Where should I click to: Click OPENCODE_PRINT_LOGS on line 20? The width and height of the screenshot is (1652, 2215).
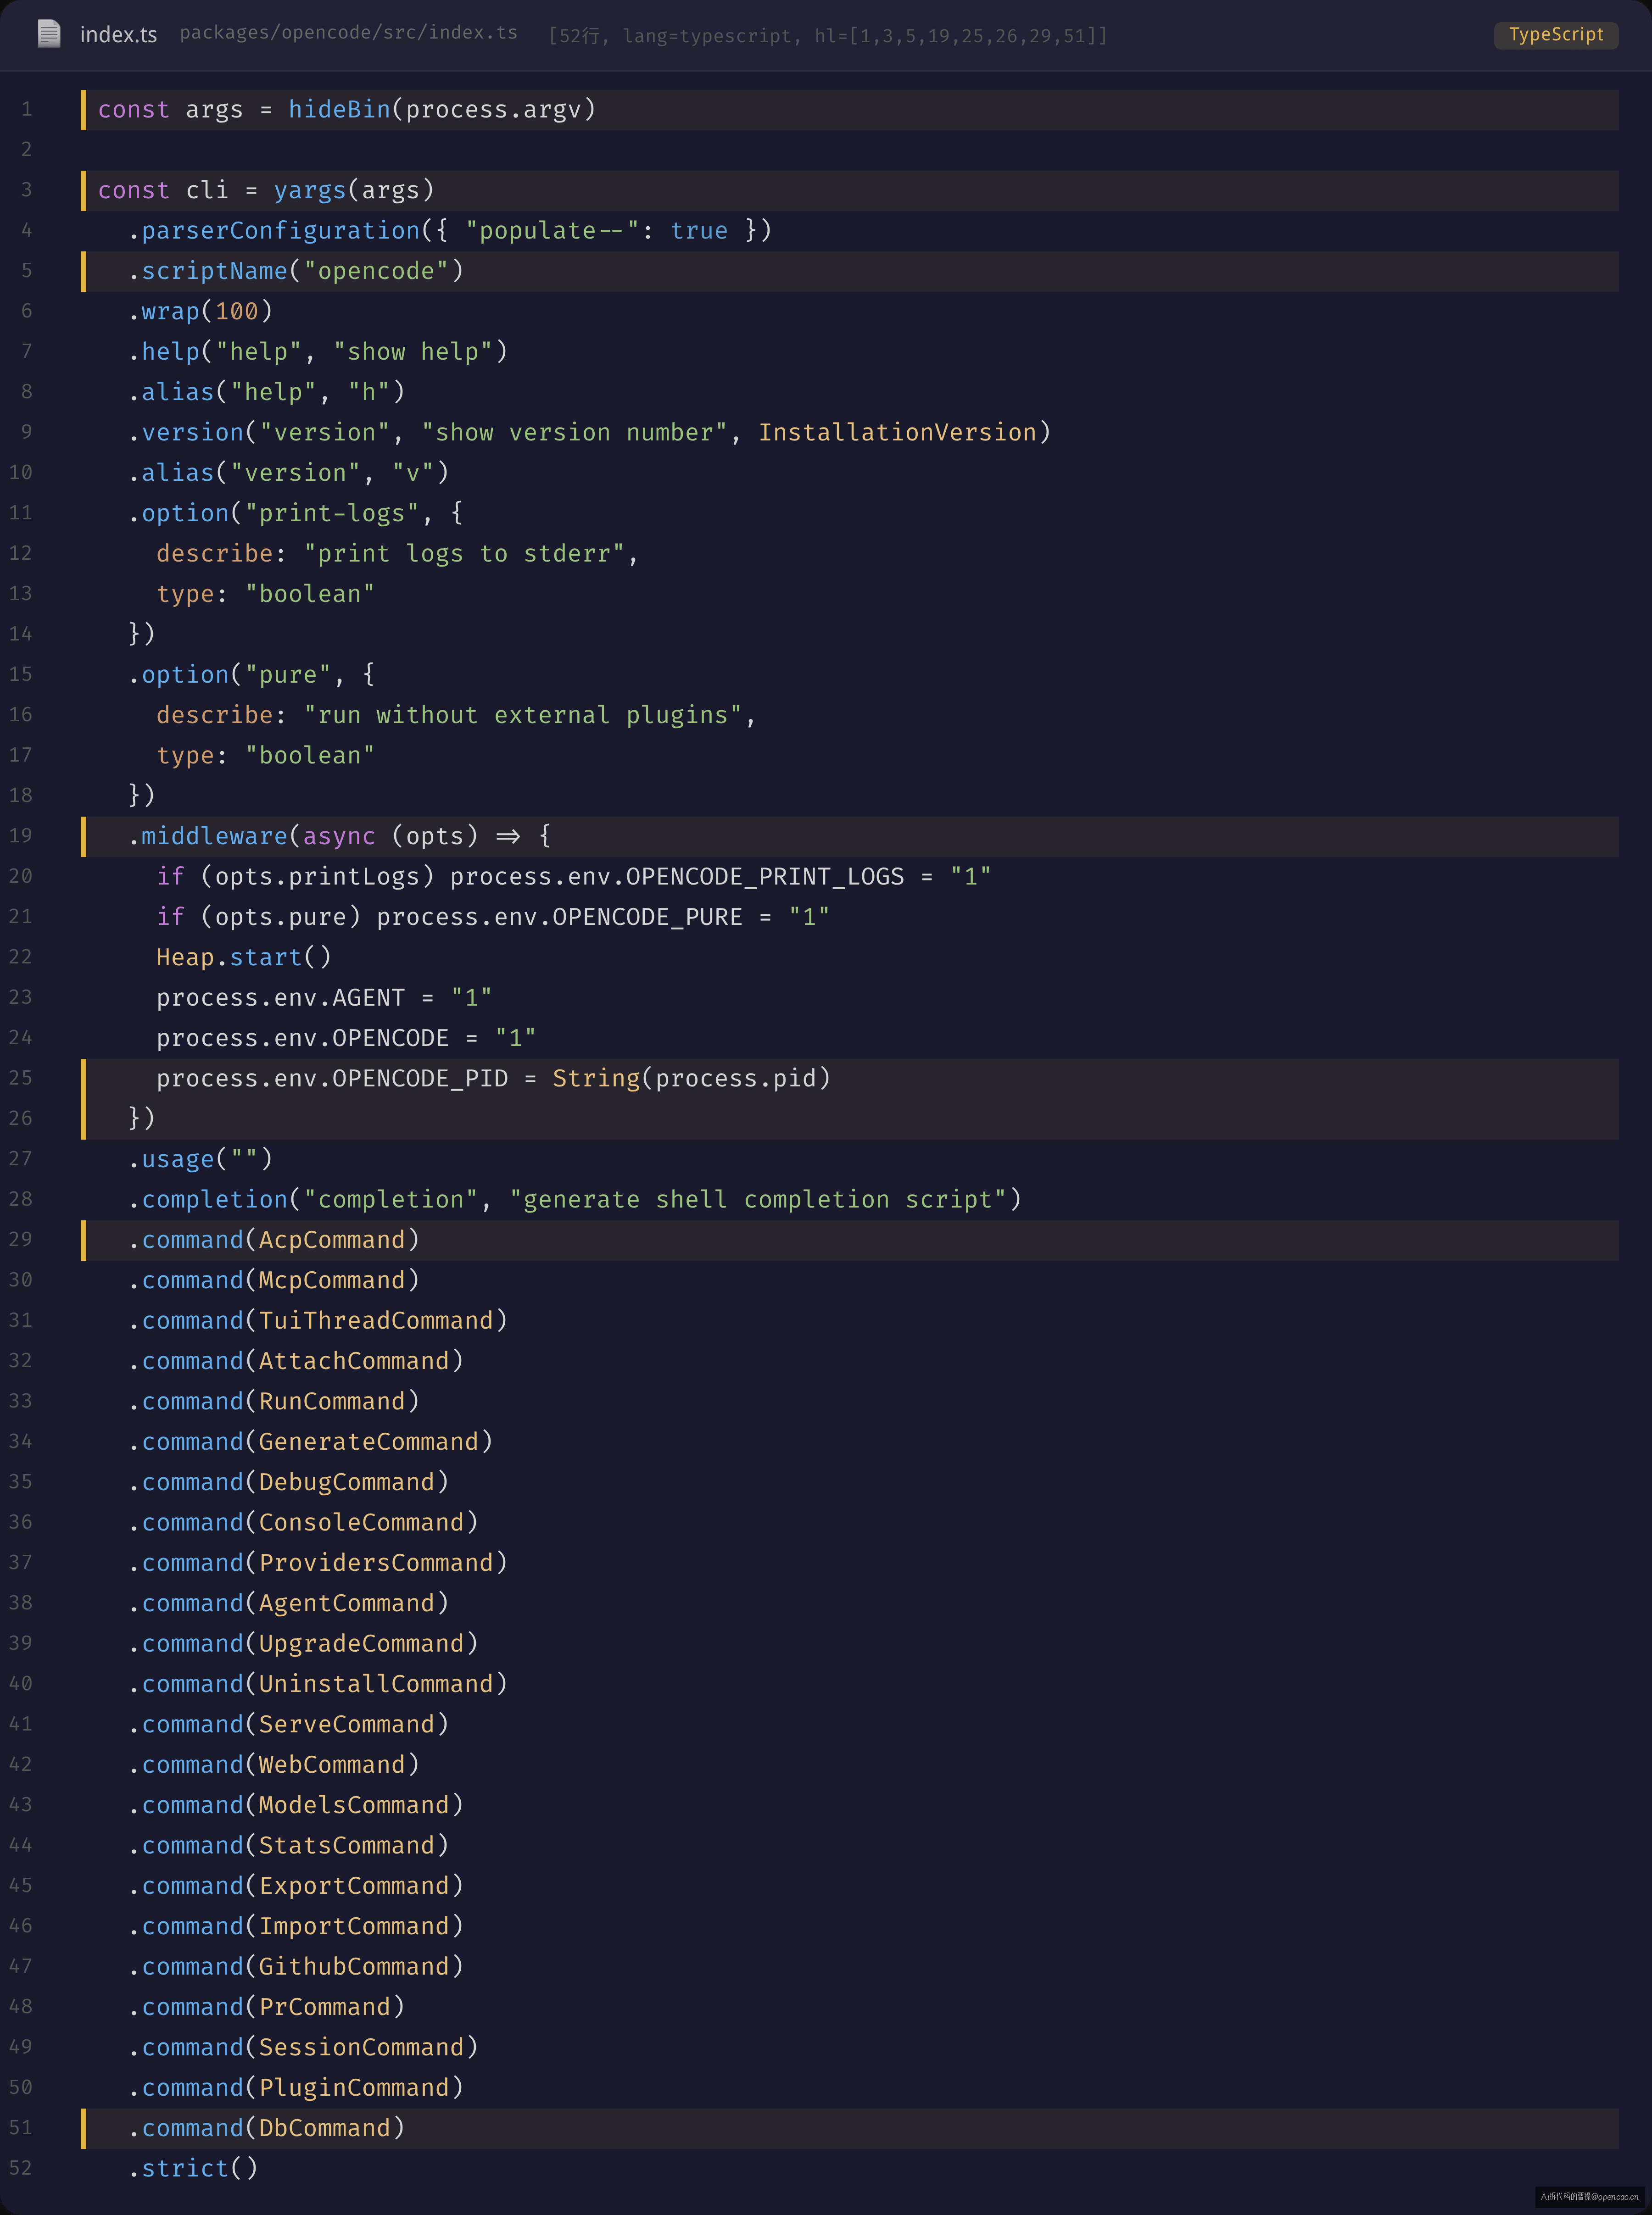765,877
